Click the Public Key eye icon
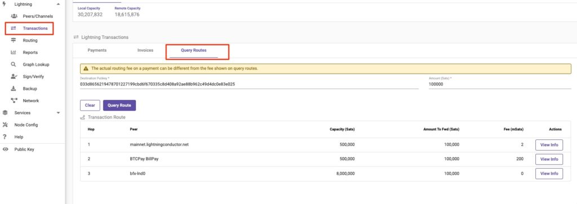 [5, 149]
